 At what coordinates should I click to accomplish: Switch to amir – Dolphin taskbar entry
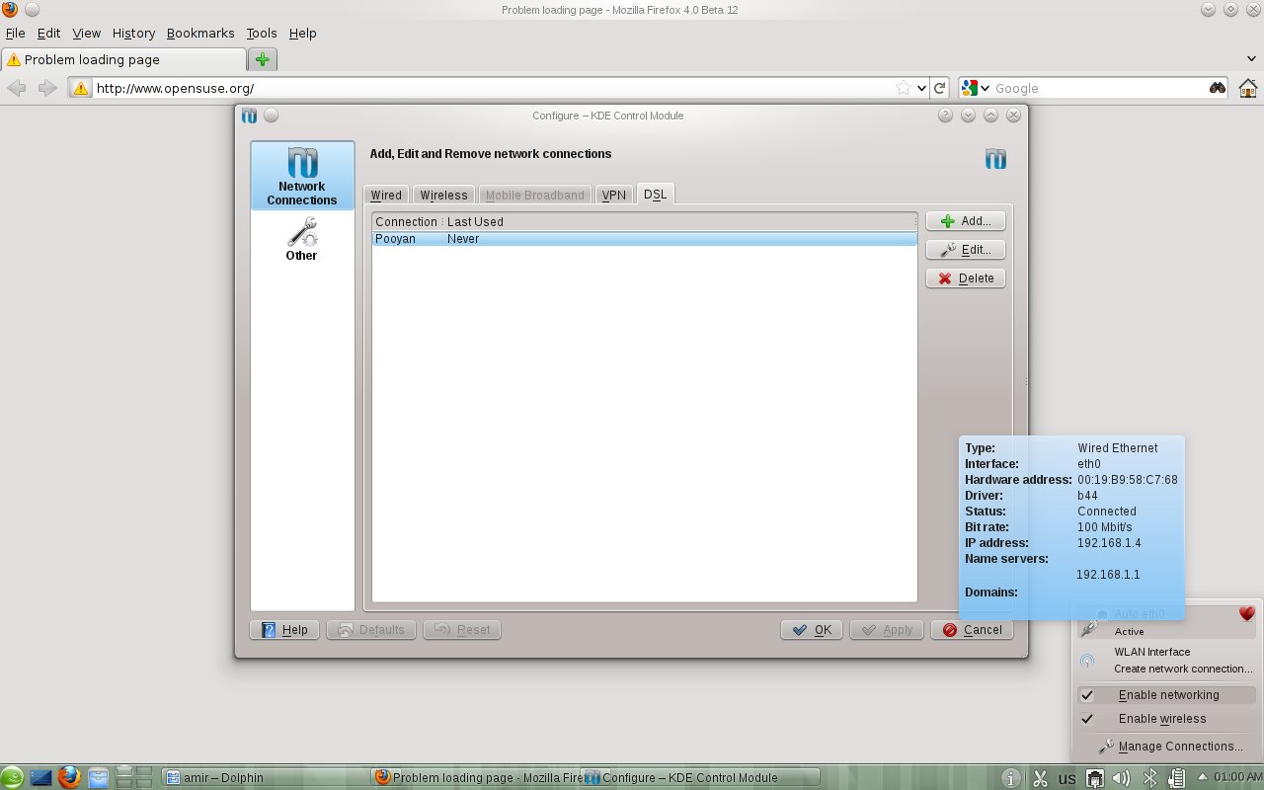[x=267, y=777]
